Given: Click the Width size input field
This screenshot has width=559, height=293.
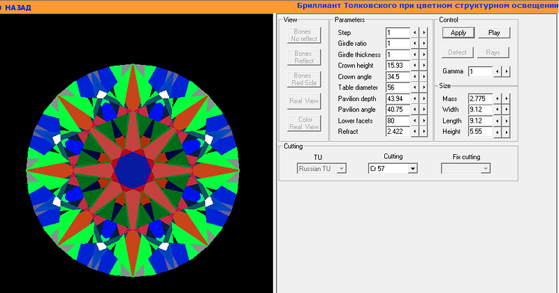Looking at the screenshot, I should pyautogui.click(x=479, y=110).
